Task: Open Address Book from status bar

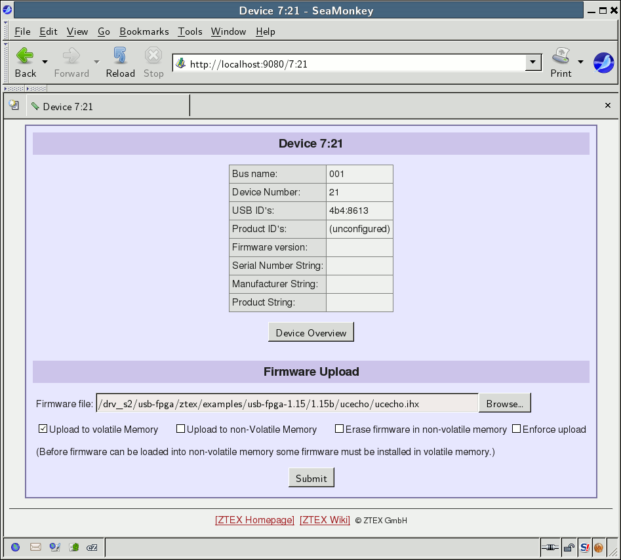Action: pos(74,547)
